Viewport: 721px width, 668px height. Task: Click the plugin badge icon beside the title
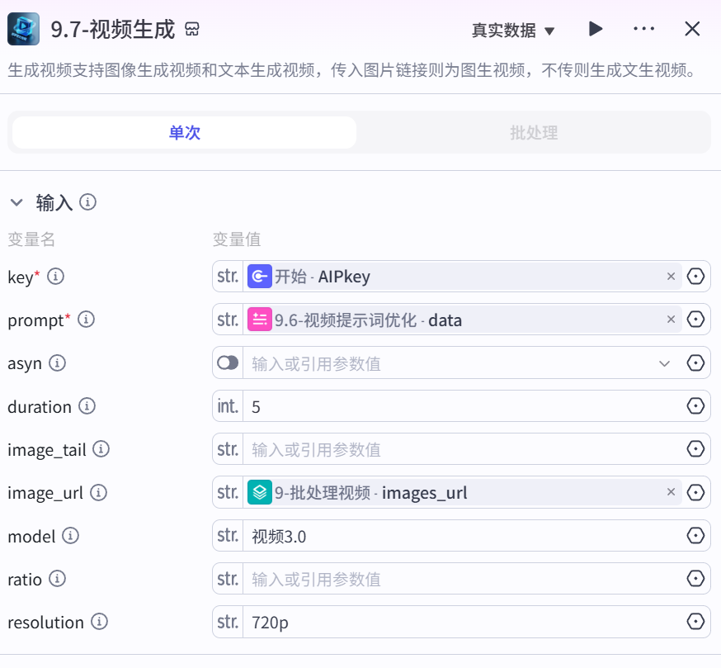point(192,30)
